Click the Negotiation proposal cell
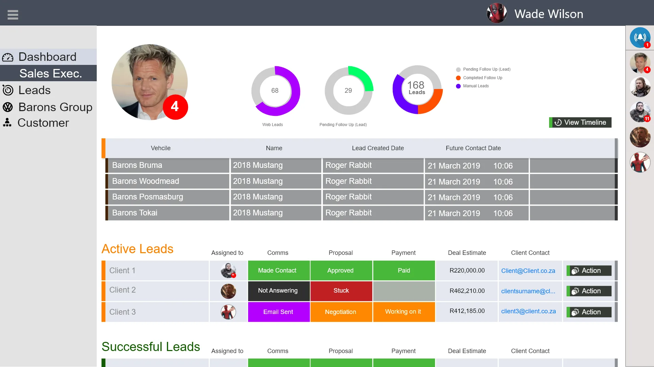The width and height of the screenshot is (654, 367). pyautogui.click(x=341, y=312)
